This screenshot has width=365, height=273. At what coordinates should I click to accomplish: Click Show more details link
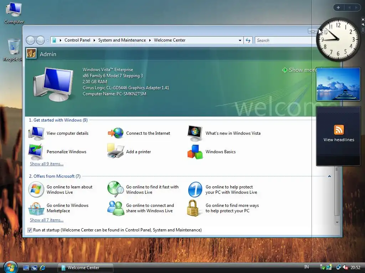coord(299,70)
